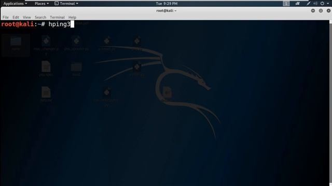
Task: Expand the system menu arrow beside power icon
Action: 328,4
